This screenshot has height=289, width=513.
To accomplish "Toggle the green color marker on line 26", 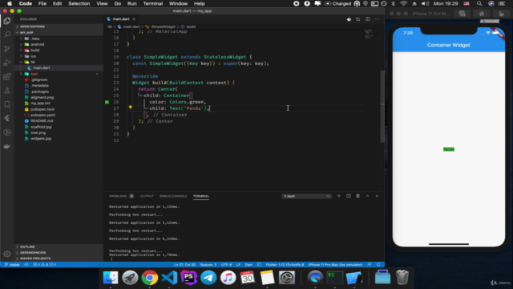I will click(x=107, y=102).
